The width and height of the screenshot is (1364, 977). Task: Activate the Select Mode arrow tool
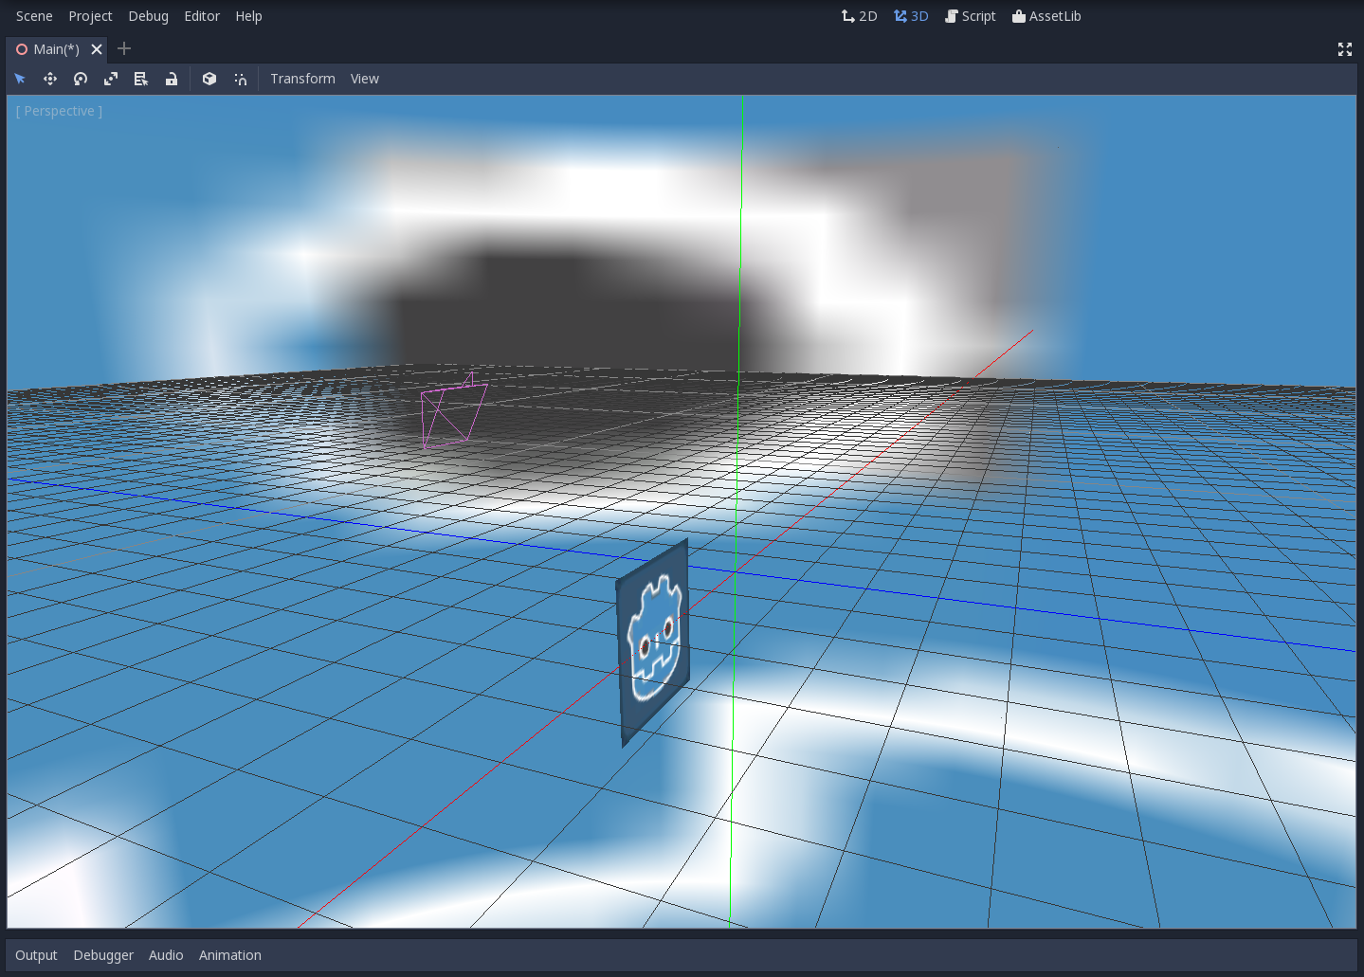pyautogui.click(x=20, y=79)
